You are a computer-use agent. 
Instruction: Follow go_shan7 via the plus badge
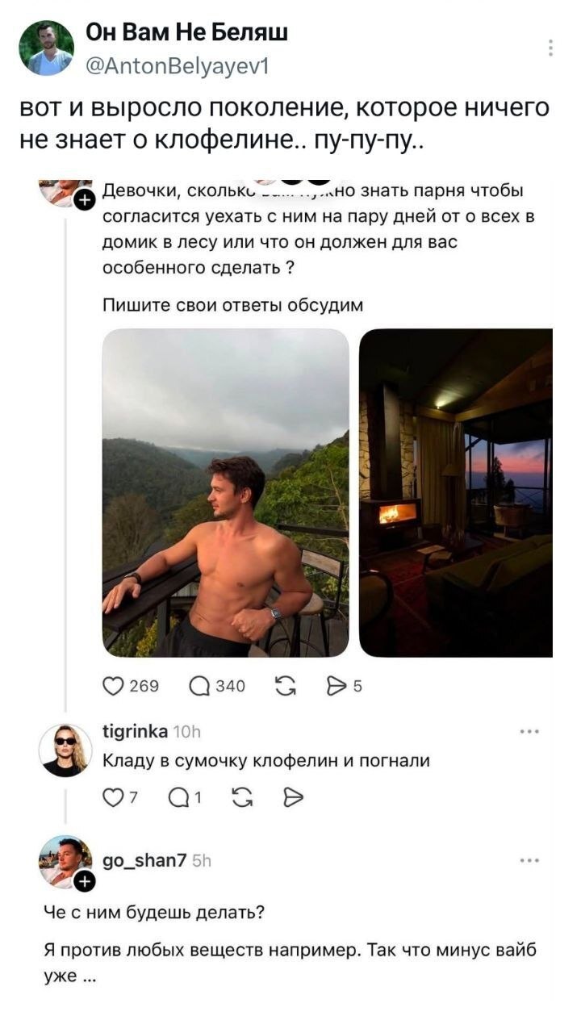[85, 883]
